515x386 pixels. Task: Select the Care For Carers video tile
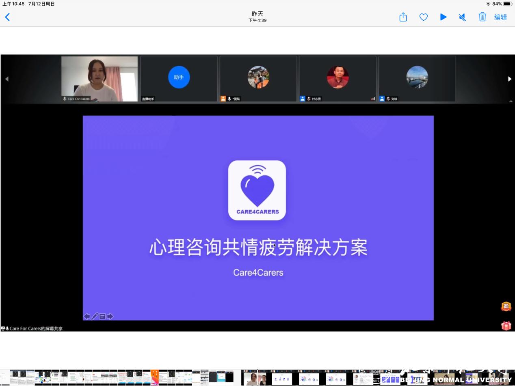point(100,79)
